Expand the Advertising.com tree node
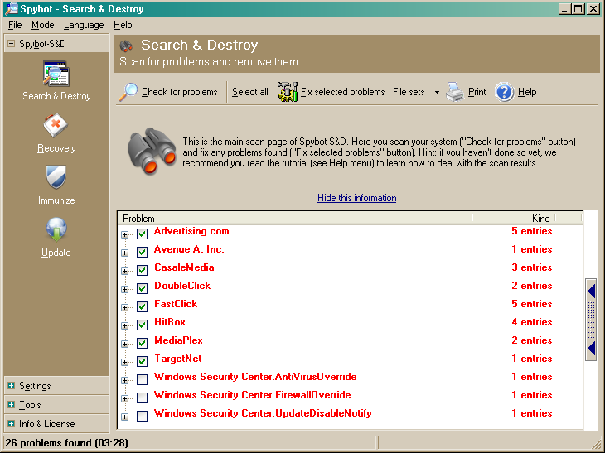Viewport: 605px width, 453px height. [124, 234]
